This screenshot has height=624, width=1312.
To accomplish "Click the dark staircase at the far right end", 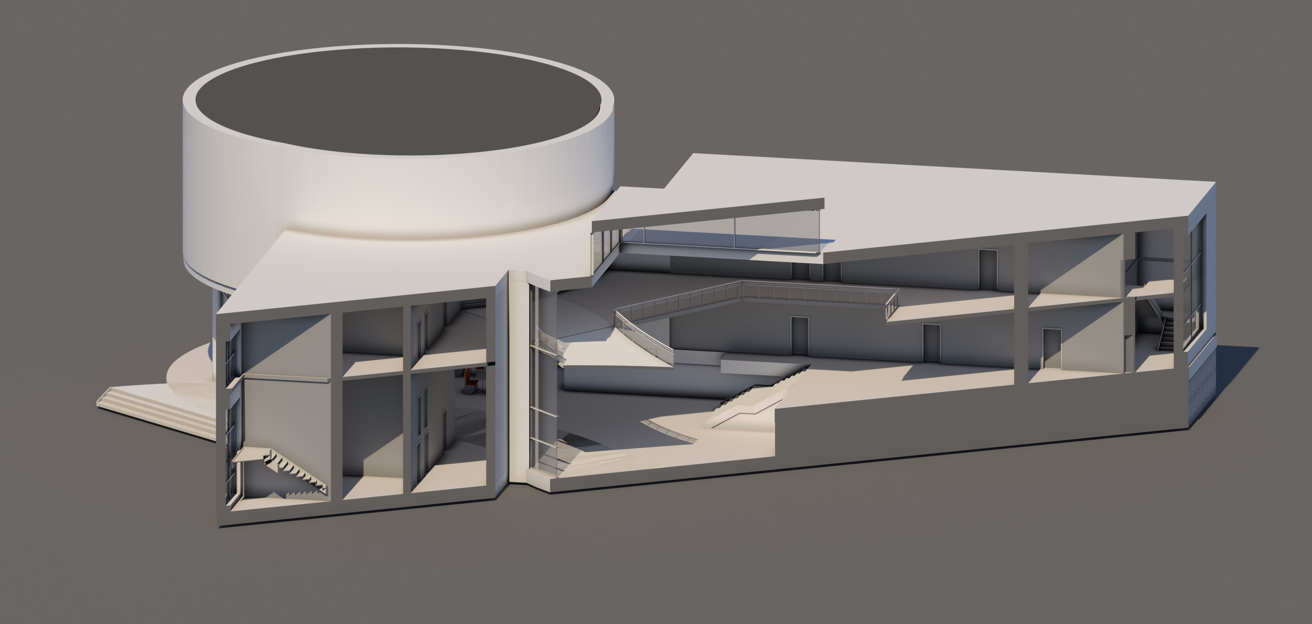I will pyautogui.click(x=1165, y=333).
